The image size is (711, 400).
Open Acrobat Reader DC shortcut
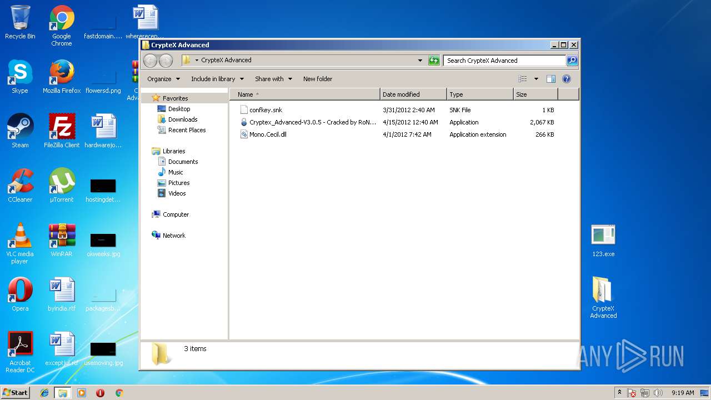pyautogui.click(x=20, y=353)
